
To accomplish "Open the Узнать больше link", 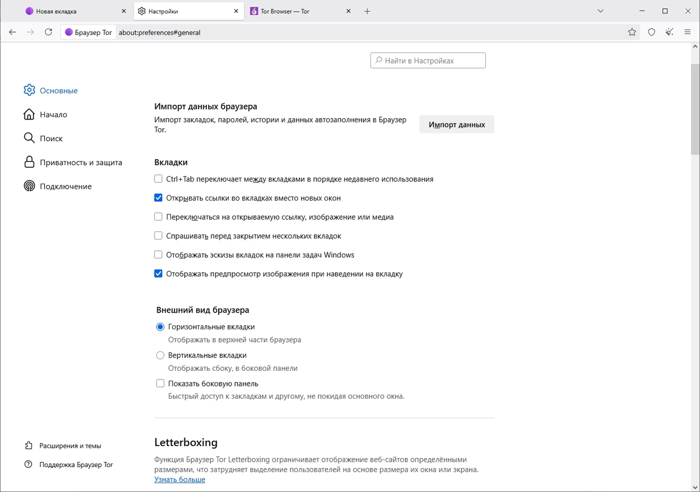I will [180, 479].
